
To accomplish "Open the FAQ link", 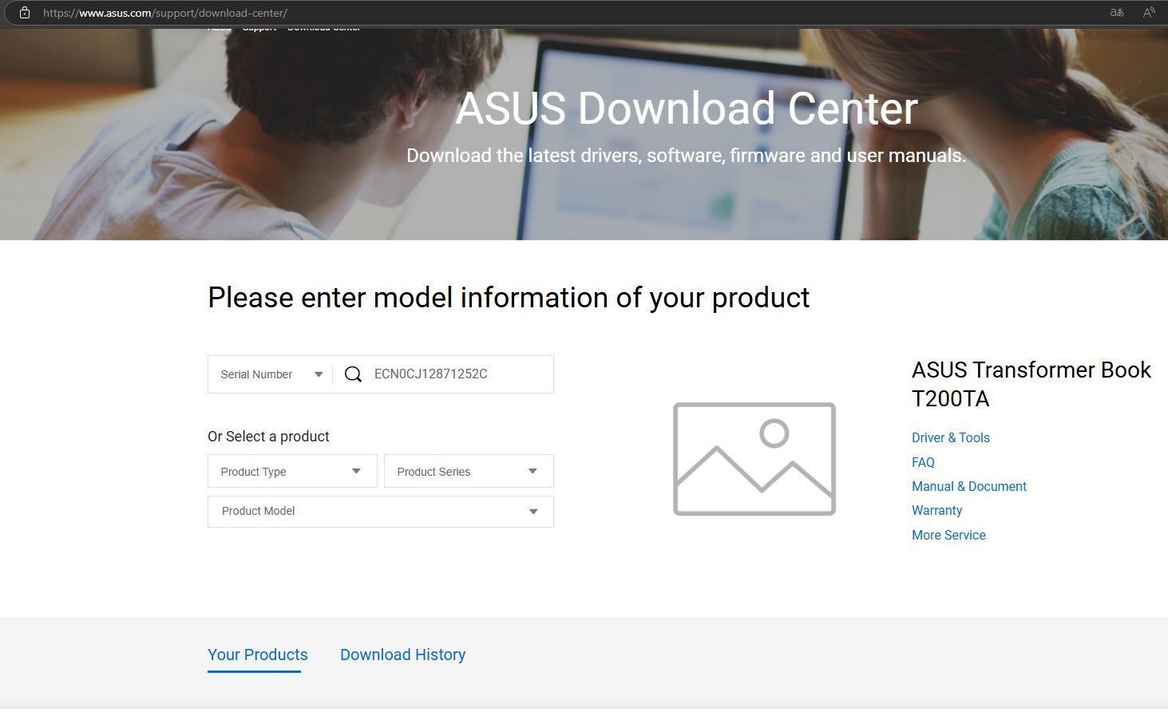I will point(923,462).
